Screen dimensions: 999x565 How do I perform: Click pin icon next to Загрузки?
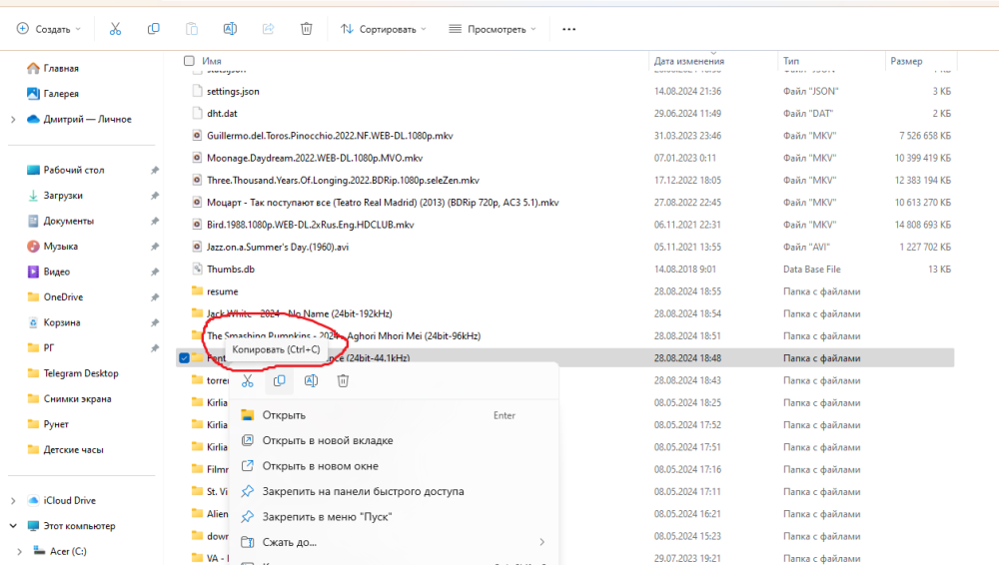click(154, 196)
